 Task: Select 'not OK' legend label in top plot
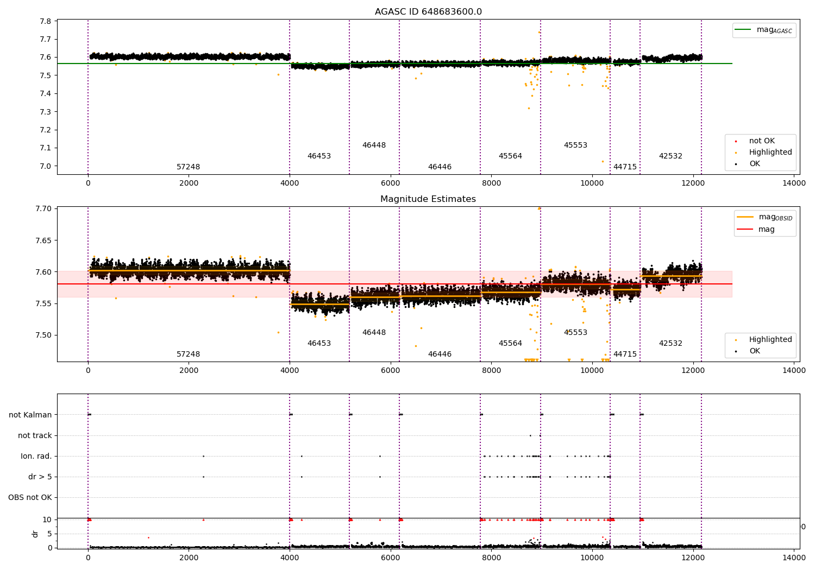pyautogui.click(x=762, y=141)
